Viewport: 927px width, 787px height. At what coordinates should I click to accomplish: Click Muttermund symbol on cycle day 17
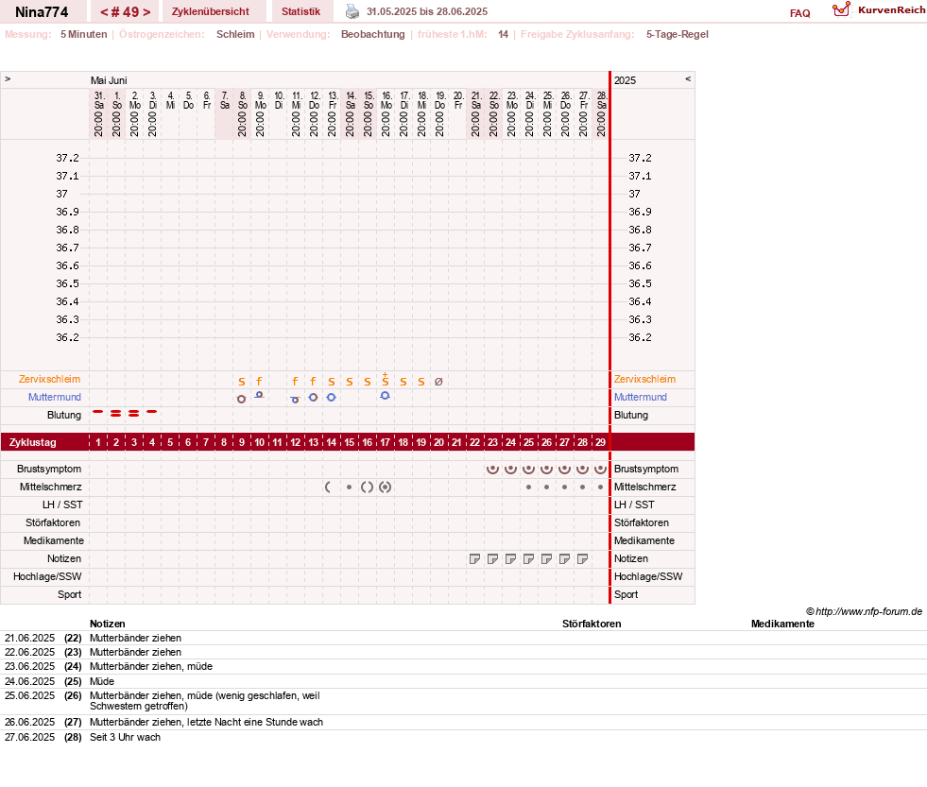tap(385, 396)
